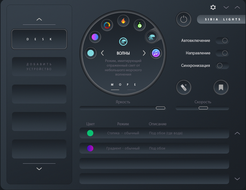Click ДОБАВИТЬ УСТРОЙСТВО button

coord(39,67)
